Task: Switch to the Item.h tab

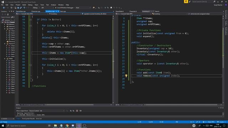Action: (157, 11)
